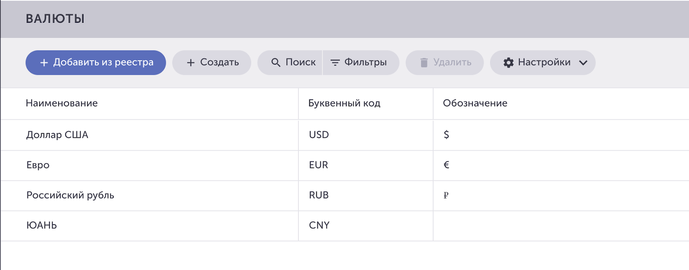Image resolution: width=689 pixels, height=270 pixels.
Task: Open Поиск search field
Action: 290,63
